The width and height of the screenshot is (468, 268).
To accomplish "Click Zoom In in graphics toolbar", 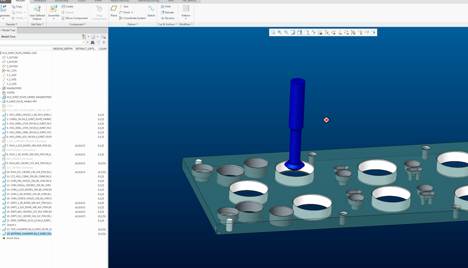I will (279, 32).
